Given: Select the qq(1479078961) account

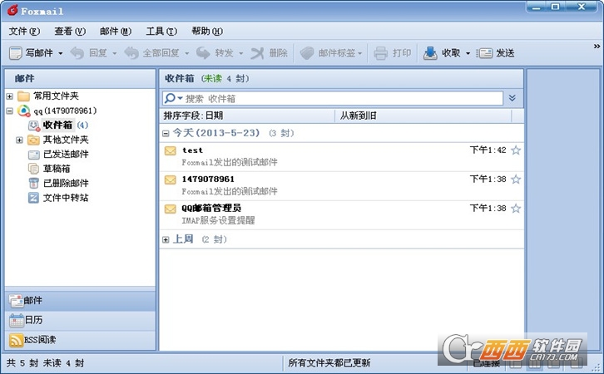Looking at the screenshot, I should pyautogui.click(x=65, y=111).
